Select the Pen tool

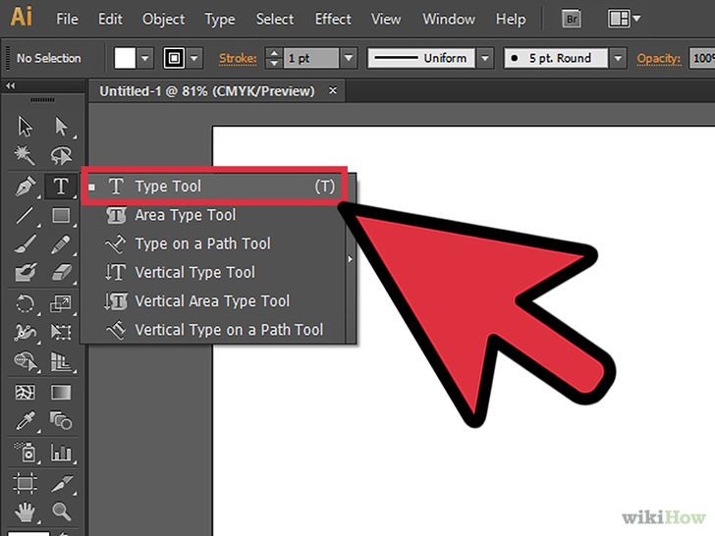25,187
